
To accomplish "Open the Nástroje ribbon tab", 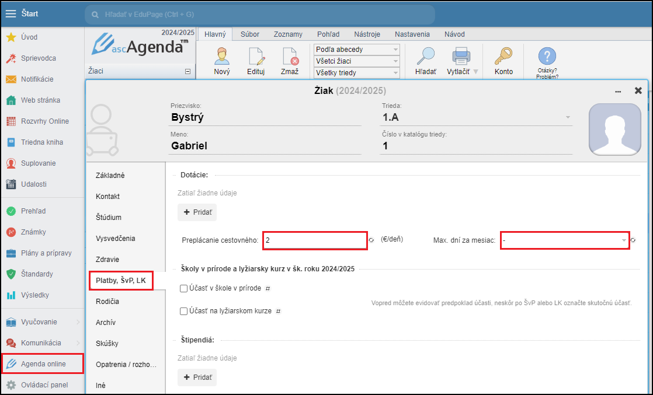I will click(367, 34).
